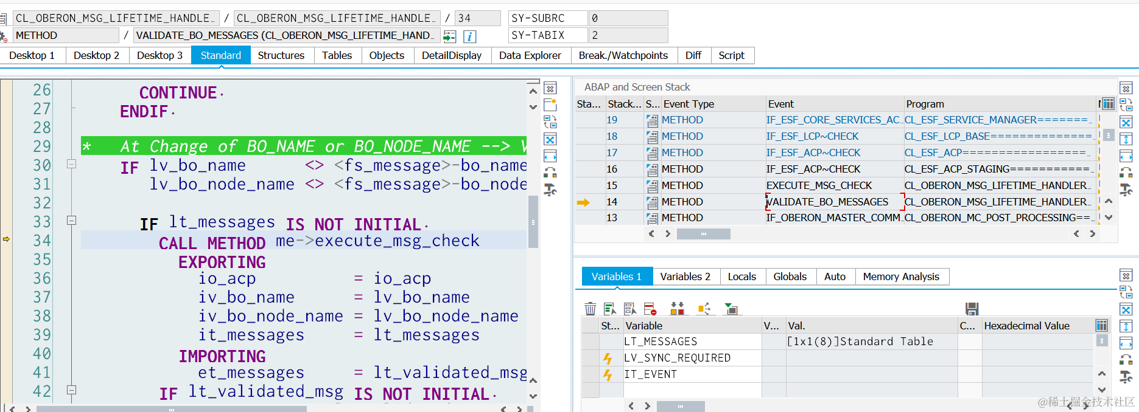Screen dimensions: 1139x412
Task: Open the Tables tab
Action: (337, 55)
